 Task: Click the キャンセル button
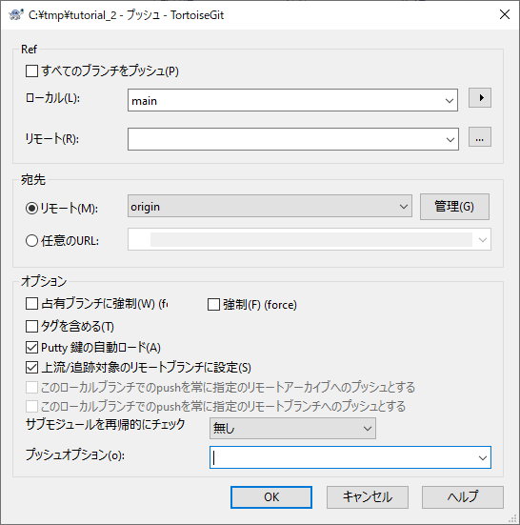pyautogui.click(x=368, y=497)
